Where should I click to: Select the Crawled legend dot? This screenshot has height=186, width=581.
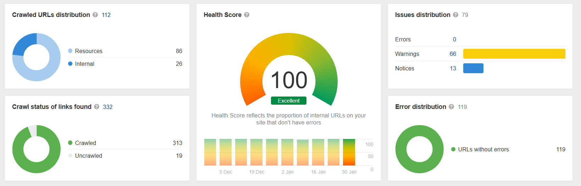70,143
